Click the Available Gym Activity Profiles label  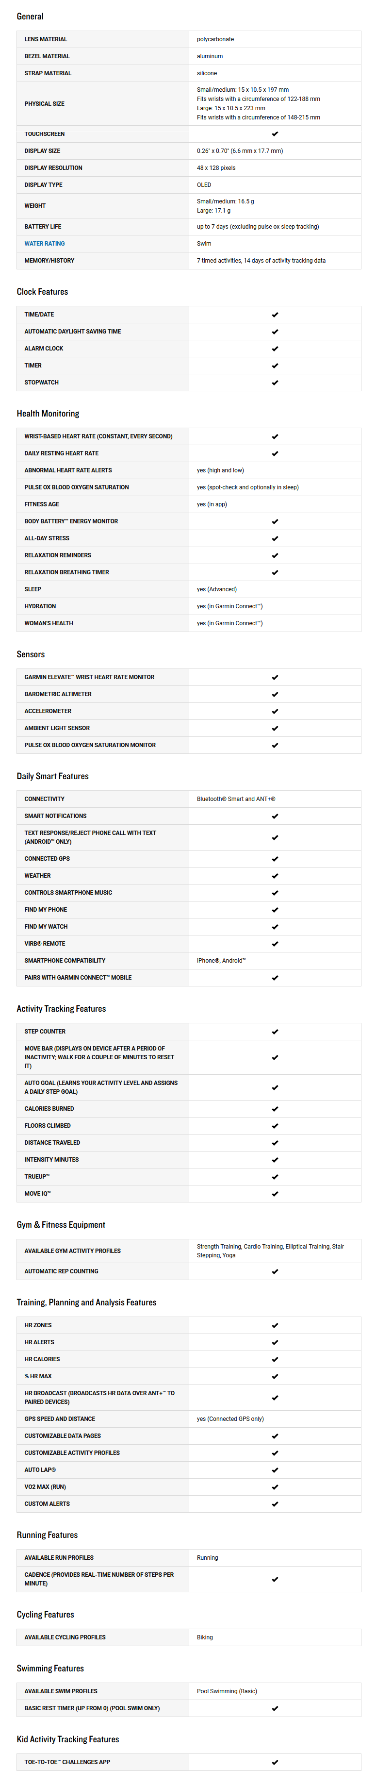73,1251
